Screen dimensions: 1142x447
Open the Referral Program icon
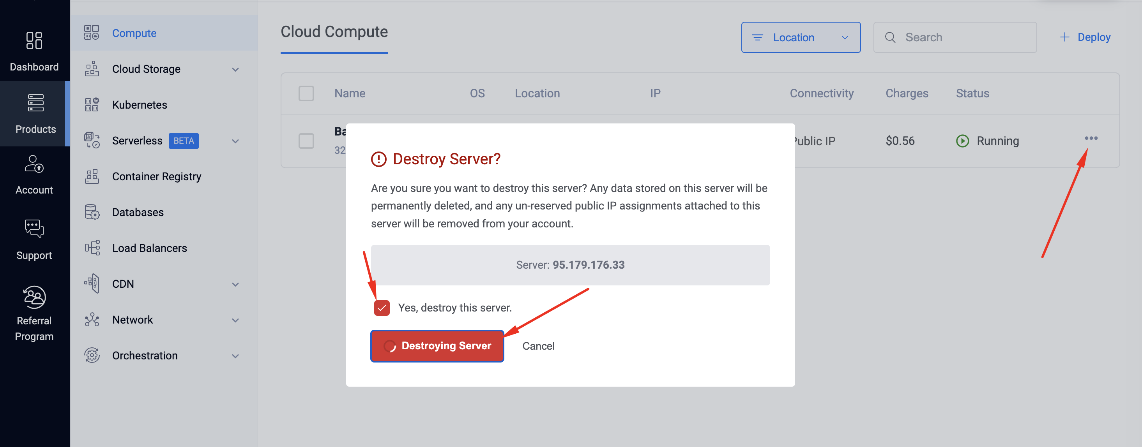[x=34, y=297]
